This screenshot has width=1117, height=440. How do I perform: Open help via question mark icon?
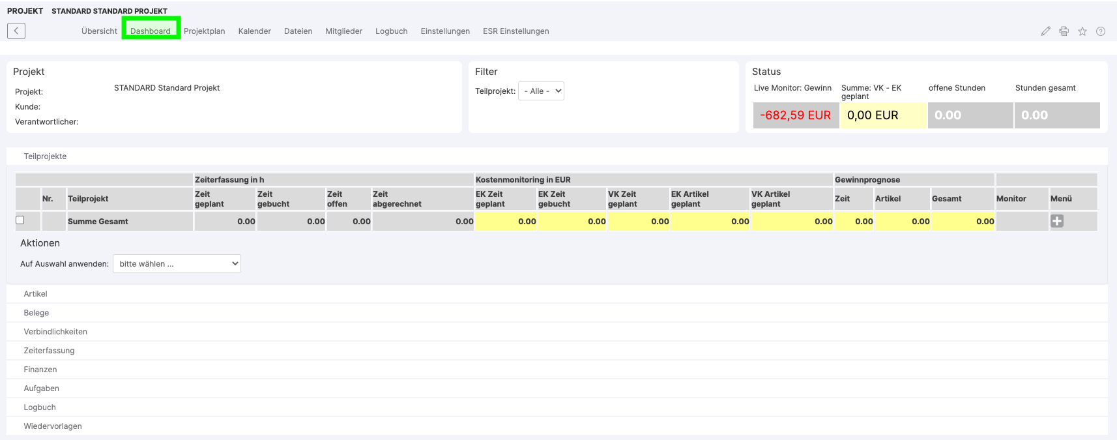(x=1100, y=31)
